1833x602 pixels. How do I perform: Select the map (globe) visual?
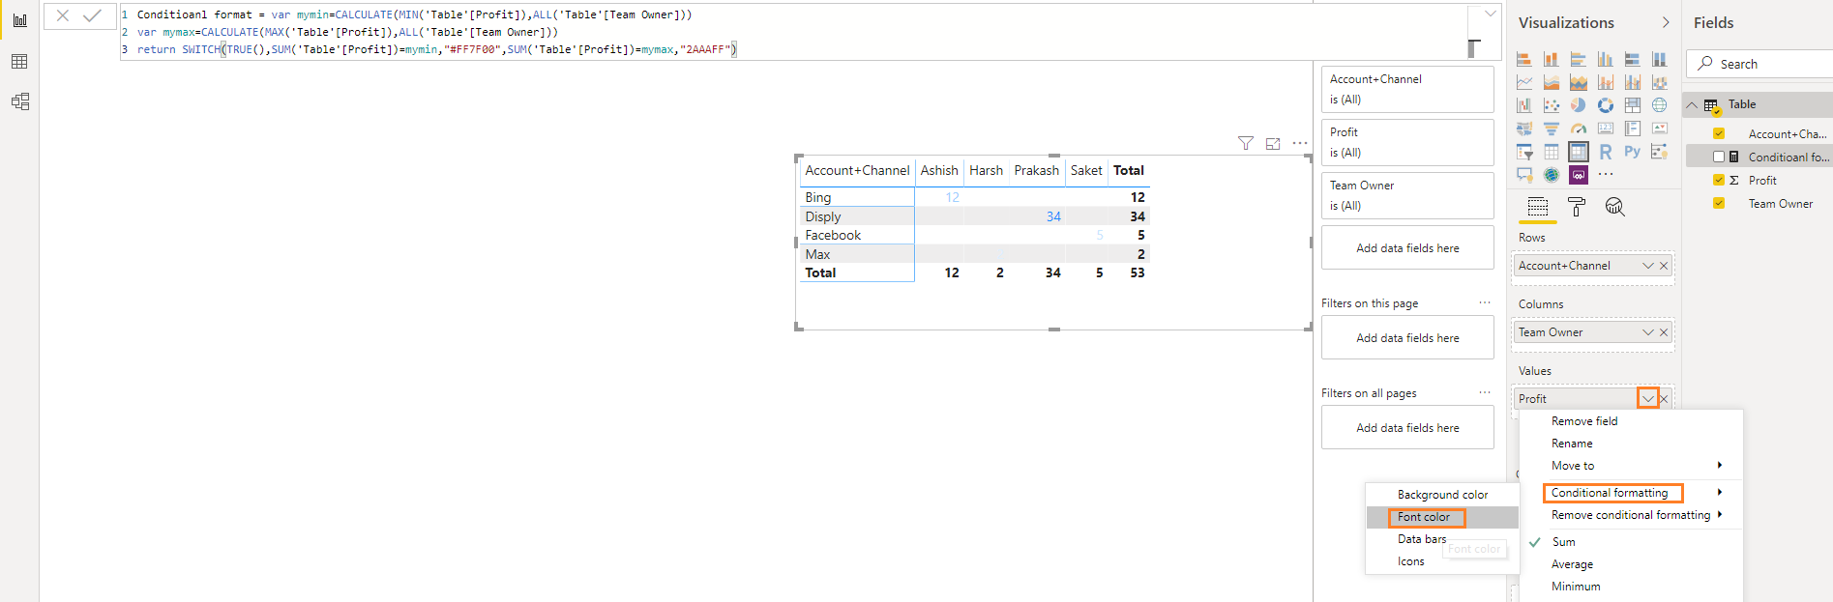[1660, 104]
